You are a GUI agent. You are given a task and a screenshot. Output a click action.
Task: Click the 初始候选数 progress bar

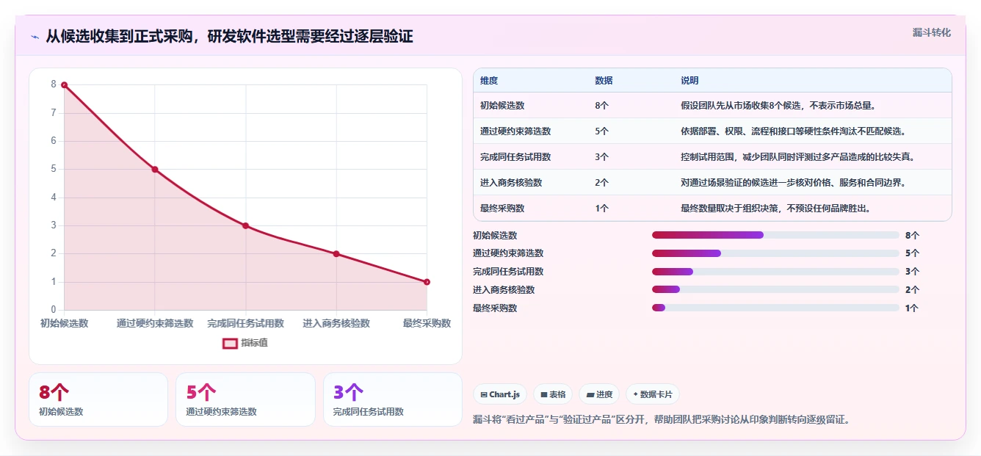[775, 235]
